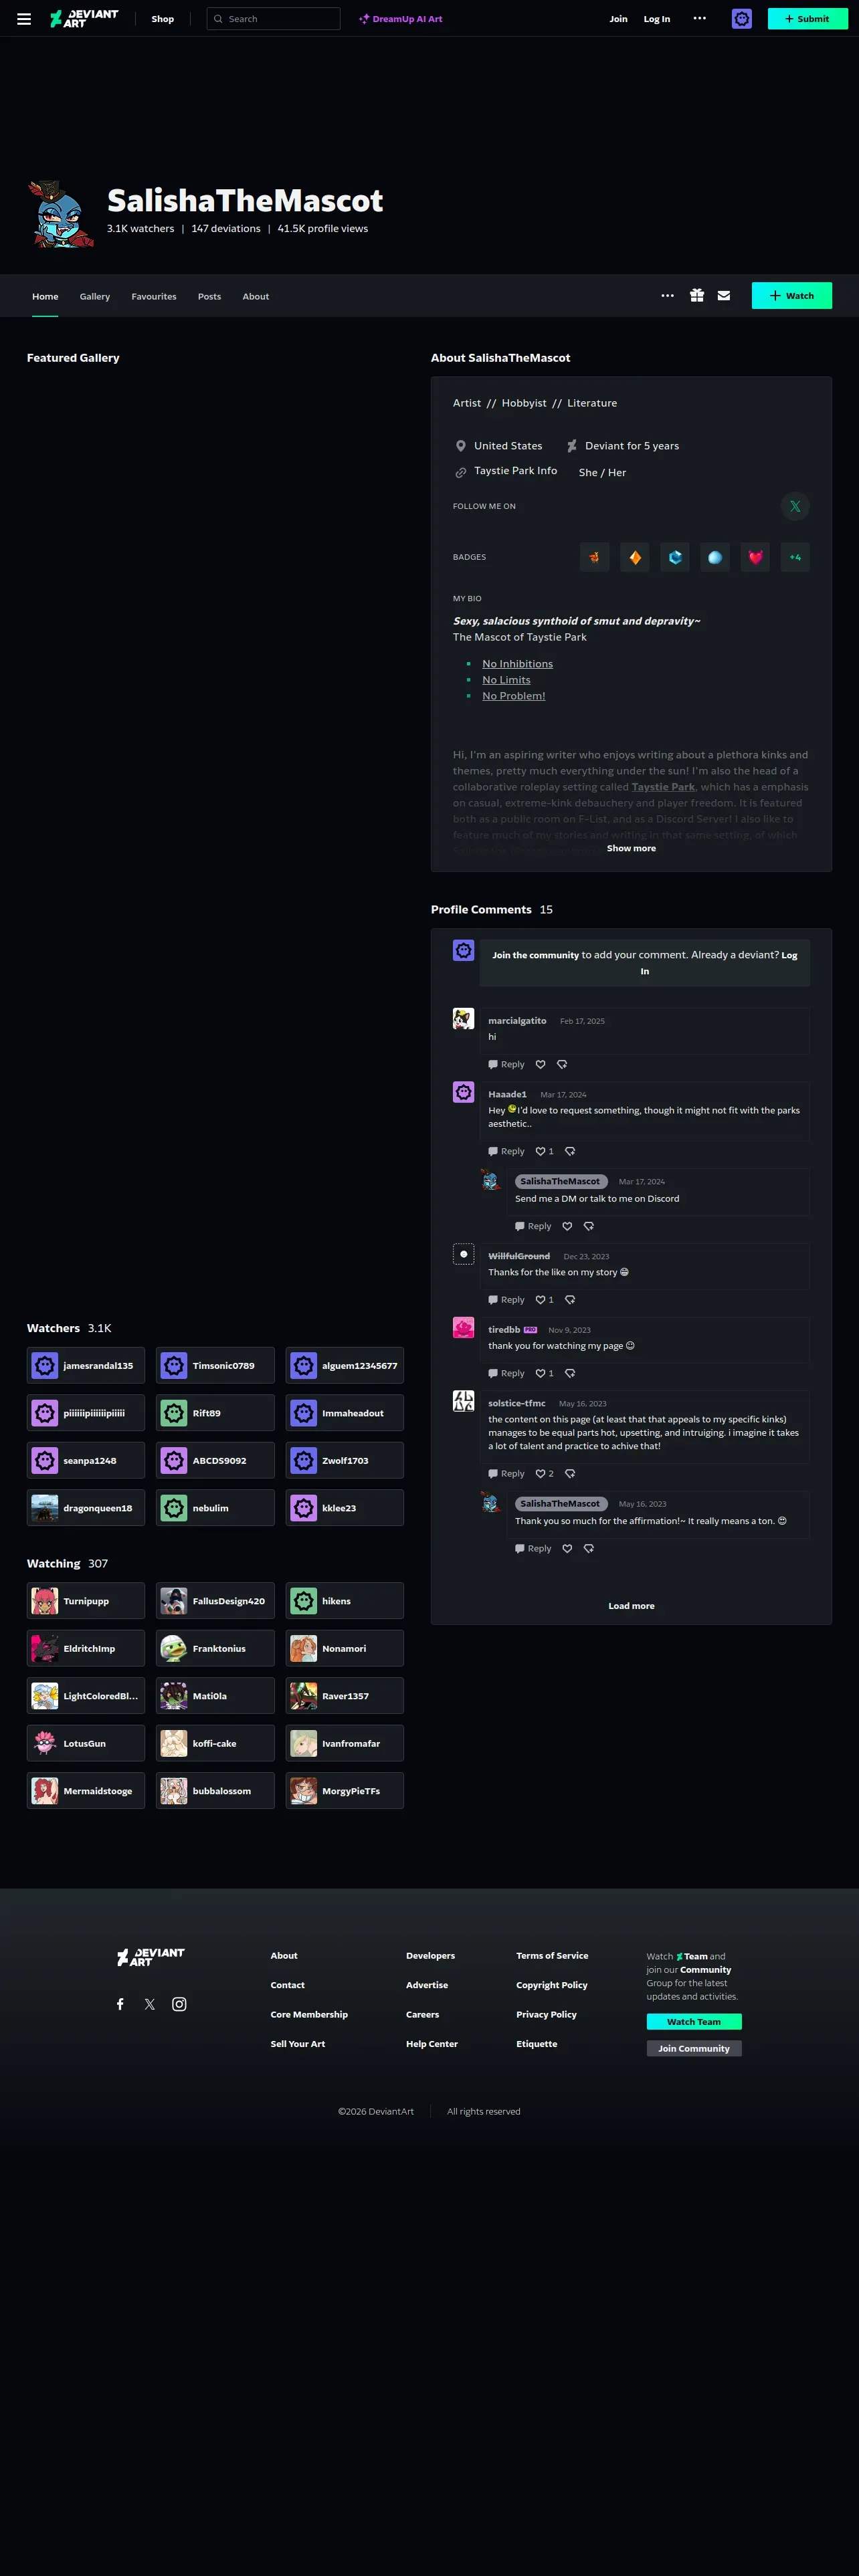The image size is (859, 2576).
Task: Switch to the Favourites tab
Action: 154,296
